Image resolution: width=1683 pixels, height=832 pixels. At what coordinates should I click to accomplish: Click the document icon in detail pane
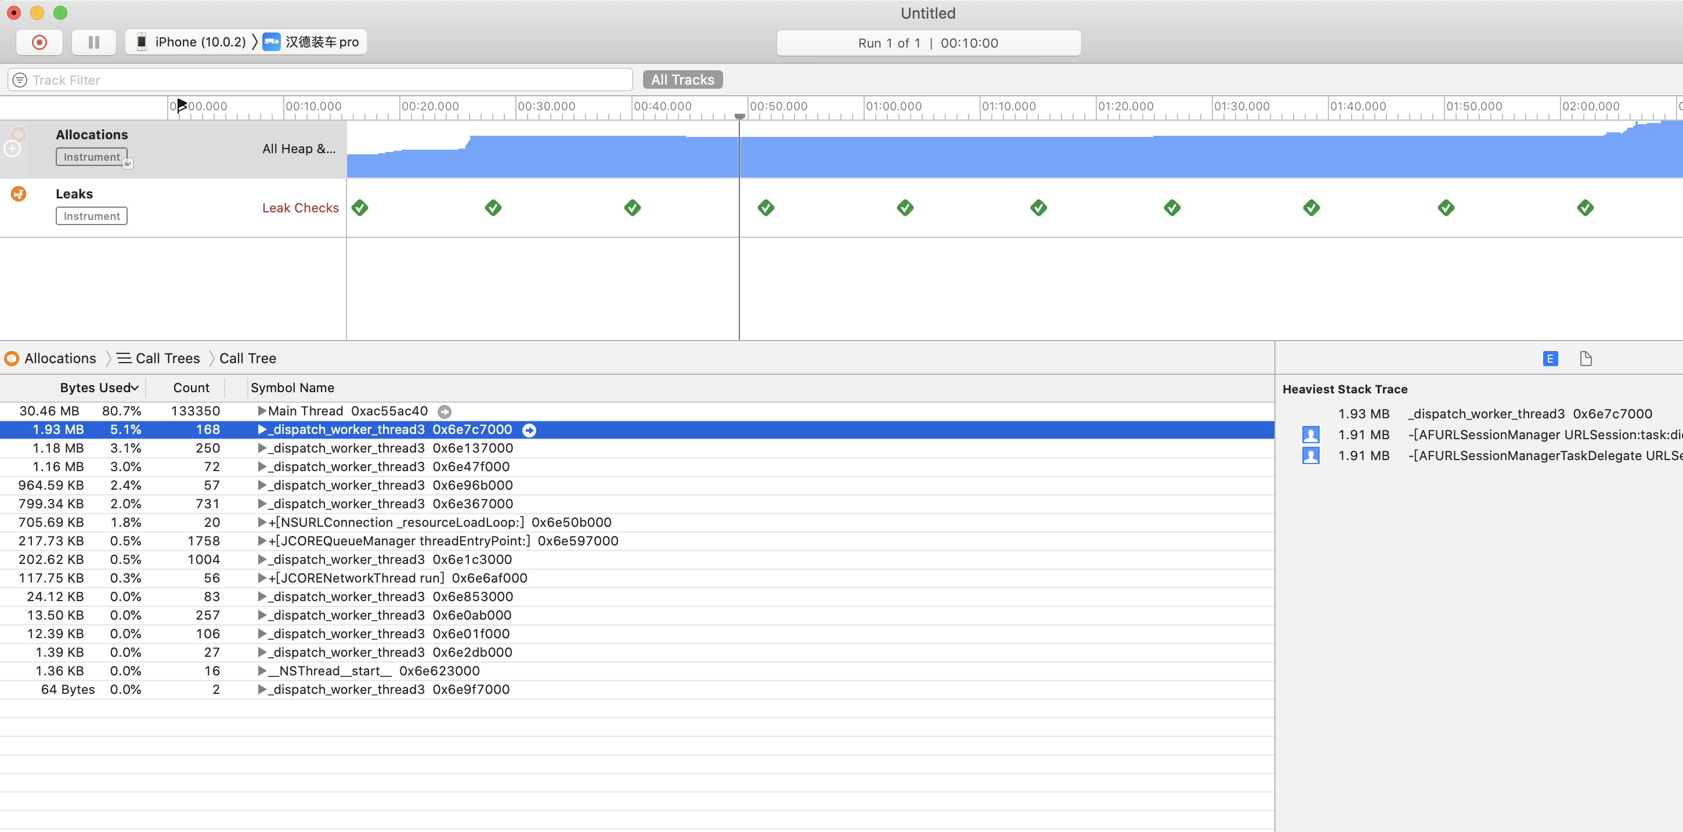tap(1586, 359)
